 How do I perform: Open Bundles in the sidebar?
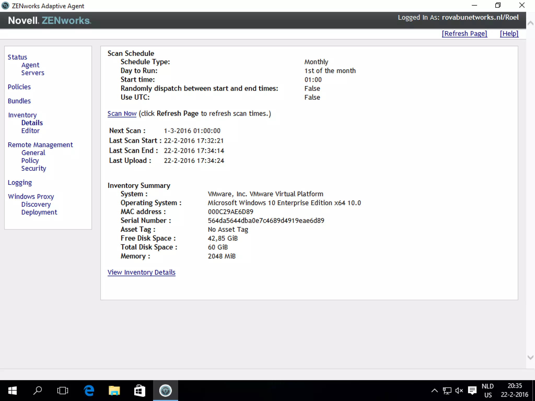point(19,101)
